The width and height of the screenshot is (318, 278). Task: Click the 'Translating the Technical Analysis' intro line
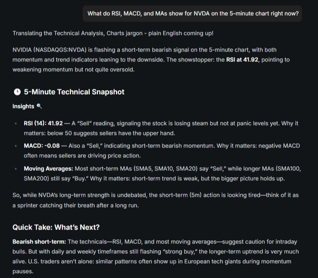click(x=113, y=33)
